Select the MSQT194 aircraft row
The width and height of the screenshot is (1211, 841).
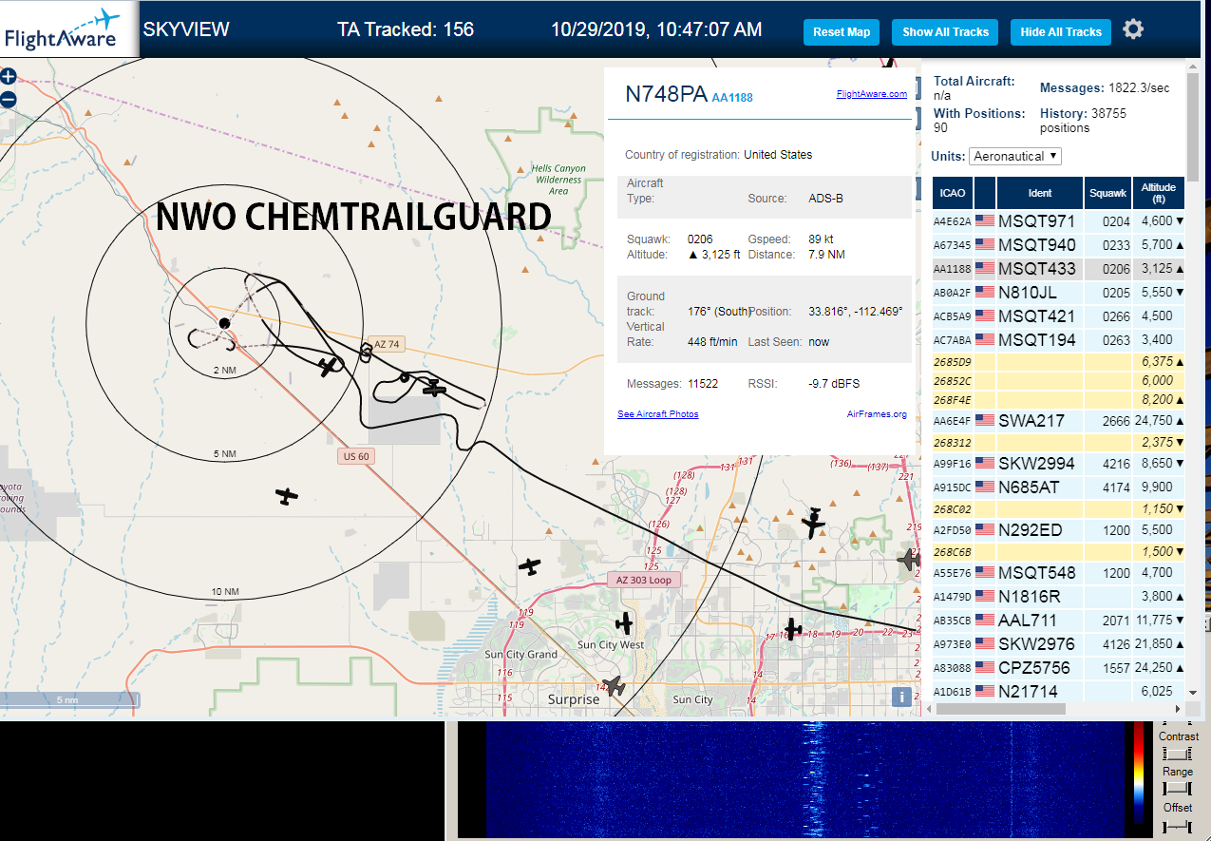[x=1059, y=339]
